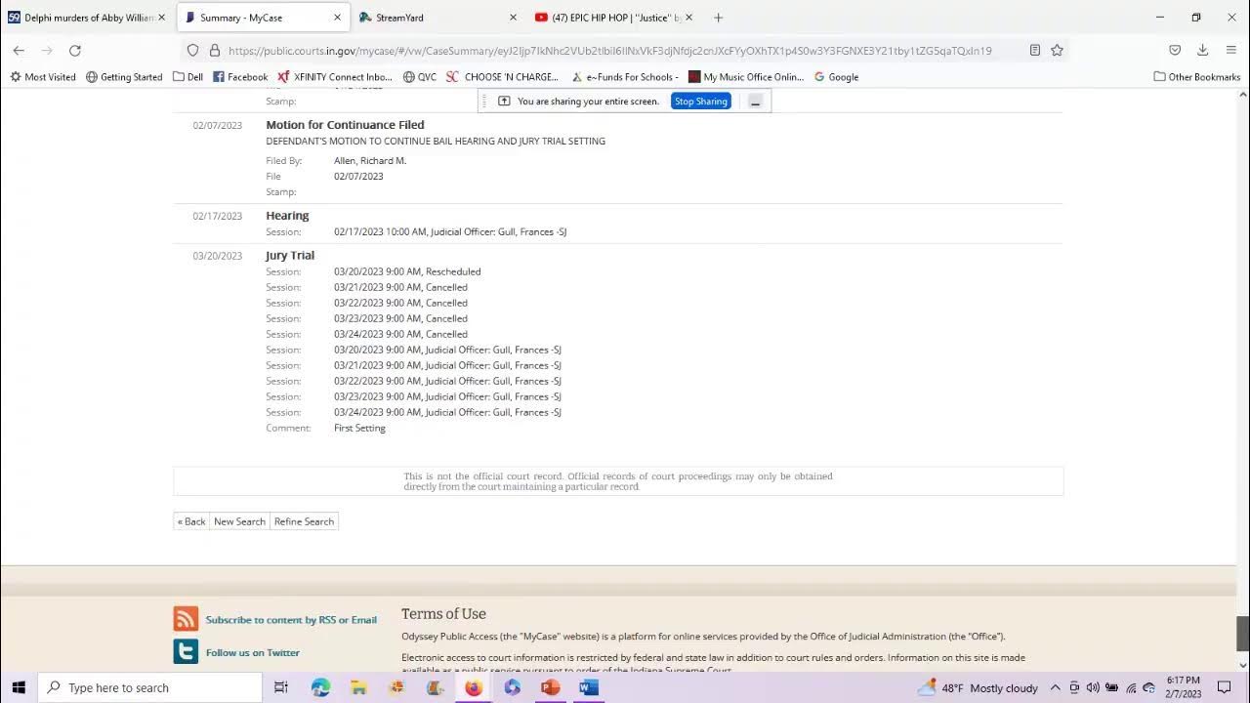Open QVC bookmark
Viewport: 1250px width, 703px height.
click(x=420, y=77)
